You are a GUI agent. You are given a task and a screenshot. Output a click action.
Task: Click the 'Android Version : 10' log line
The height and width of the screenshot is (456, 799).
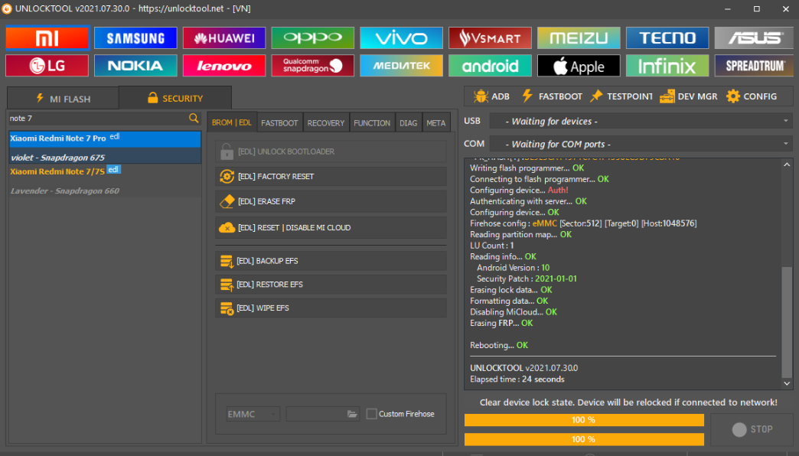tap(513, 268)
